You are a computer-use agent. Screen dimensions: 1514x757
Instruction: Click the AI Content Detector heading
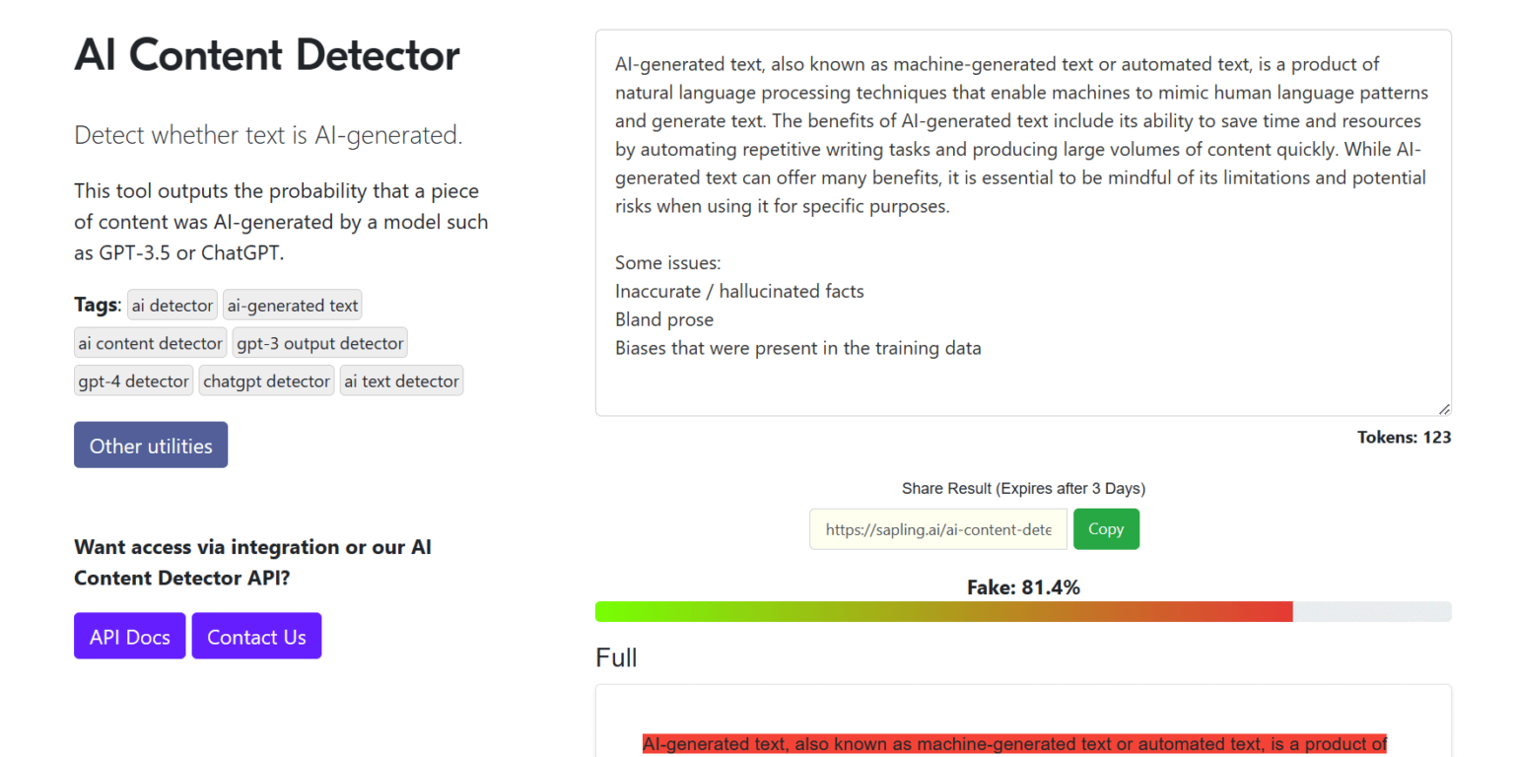click(x=266, y=56)
